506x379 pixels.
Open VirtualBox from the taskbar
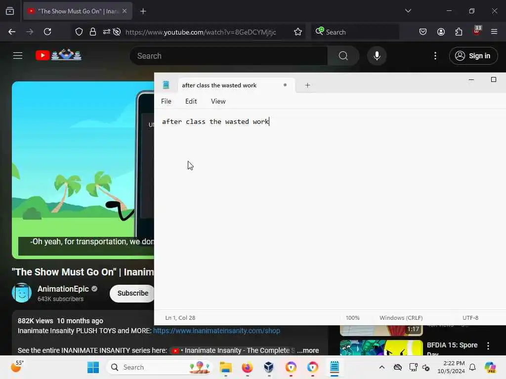(x=269, y=367)
